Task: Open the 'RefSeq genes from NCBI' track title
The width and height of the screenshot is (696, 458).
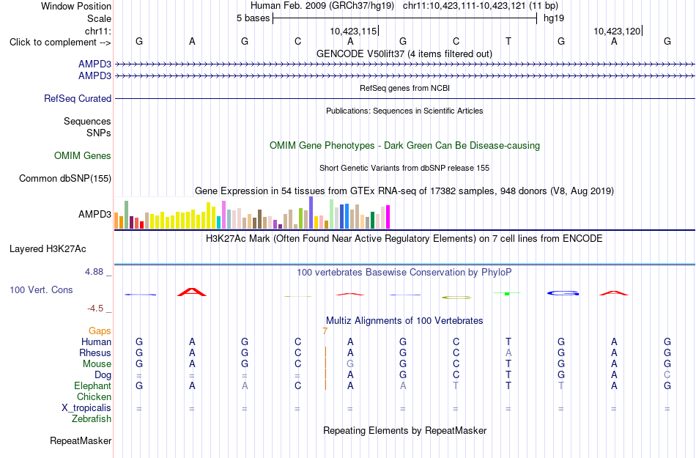Action: click(x=404, y=89)
